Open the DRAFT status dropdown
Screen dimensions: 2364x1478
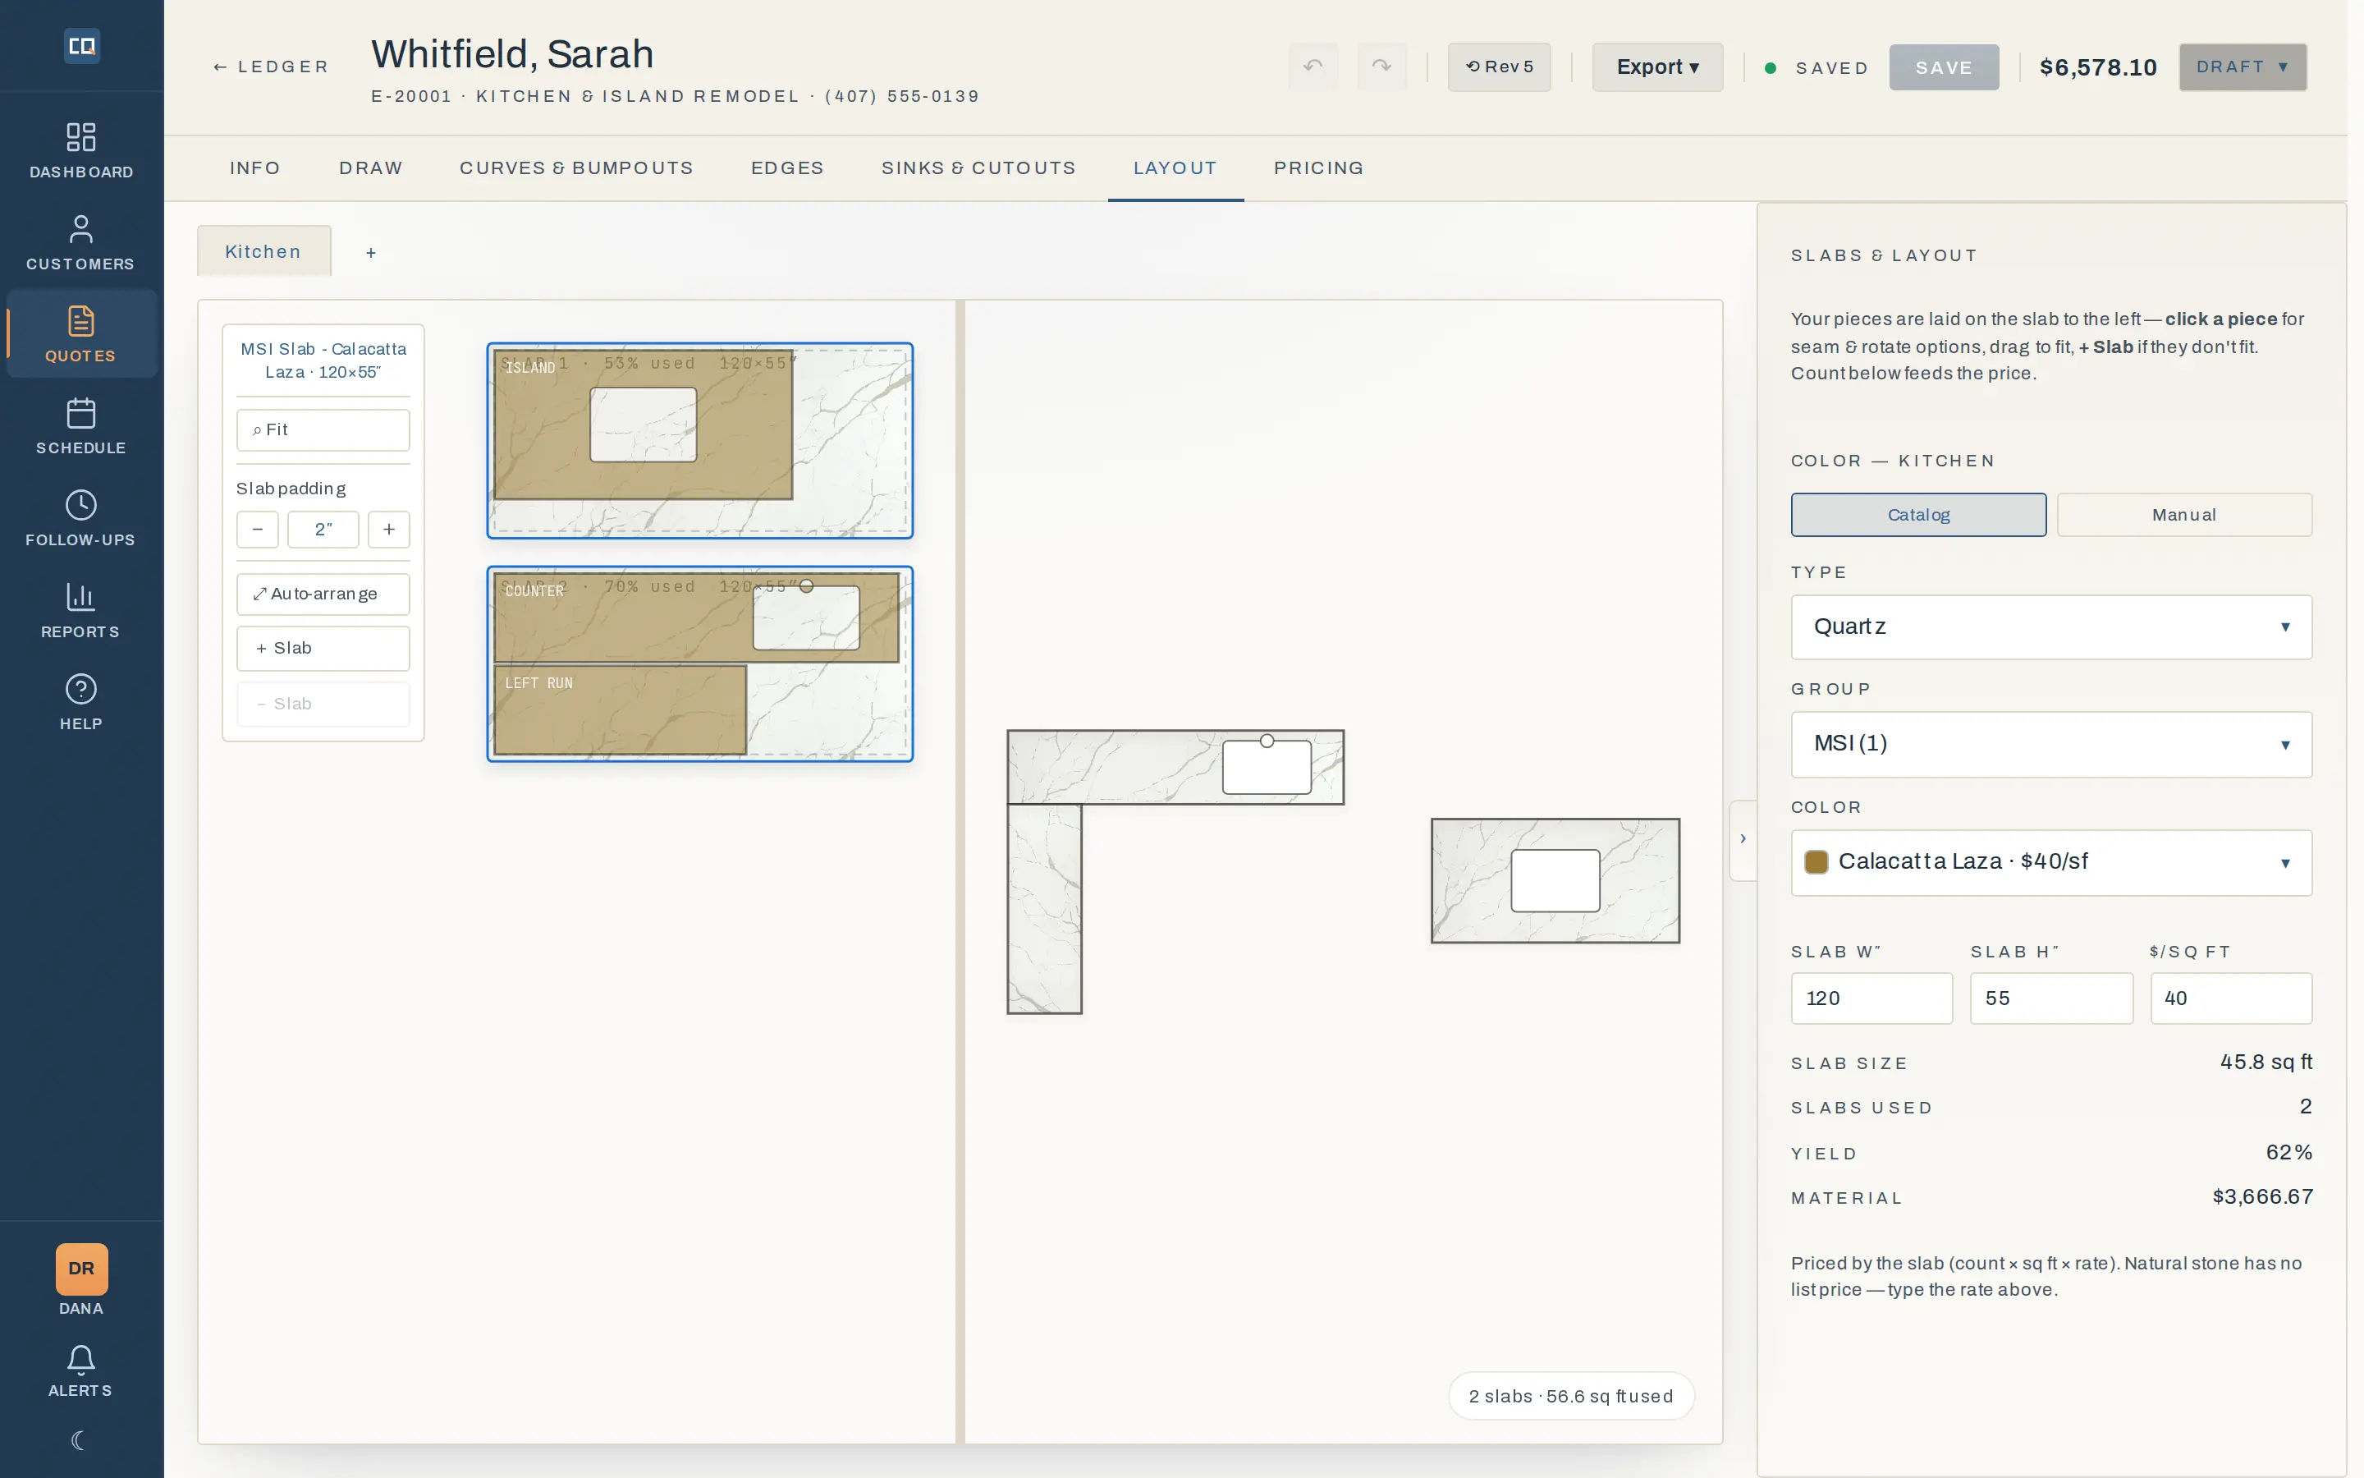[x=2242, y=67]
